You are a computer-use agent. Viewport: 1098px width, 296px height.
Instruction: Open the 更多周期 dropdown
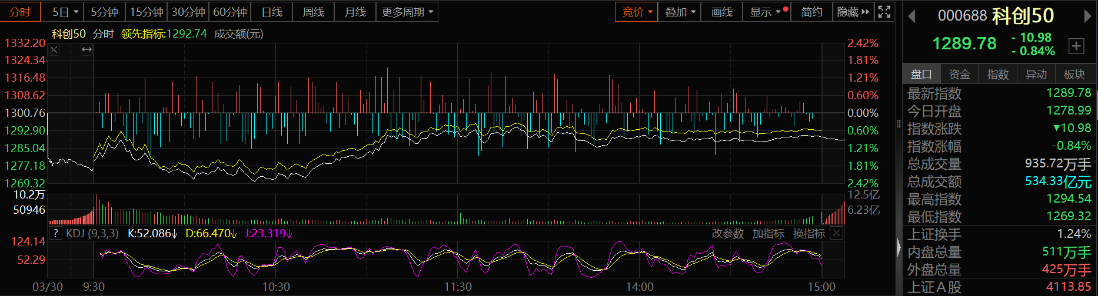(x=407, y=12)
